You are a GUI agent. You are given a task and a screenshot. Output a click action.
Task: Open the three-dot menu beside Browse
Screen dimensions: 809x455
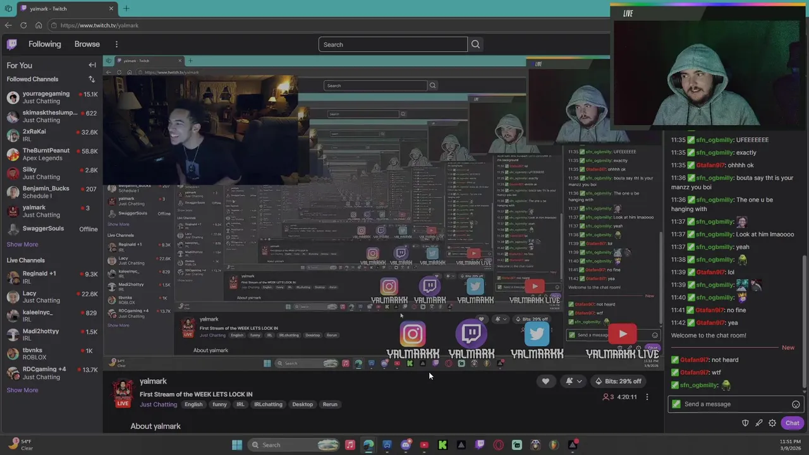click(x=116, y=44)
